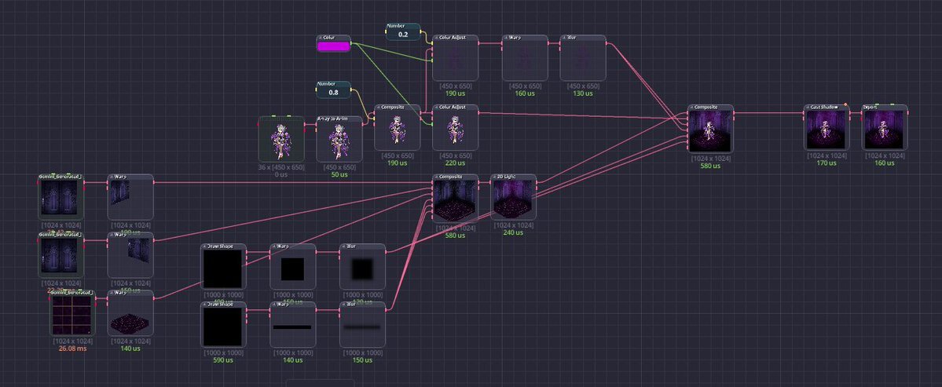942x387 pixels.
Task: Select the Export node preview
Action: point(885,130)
